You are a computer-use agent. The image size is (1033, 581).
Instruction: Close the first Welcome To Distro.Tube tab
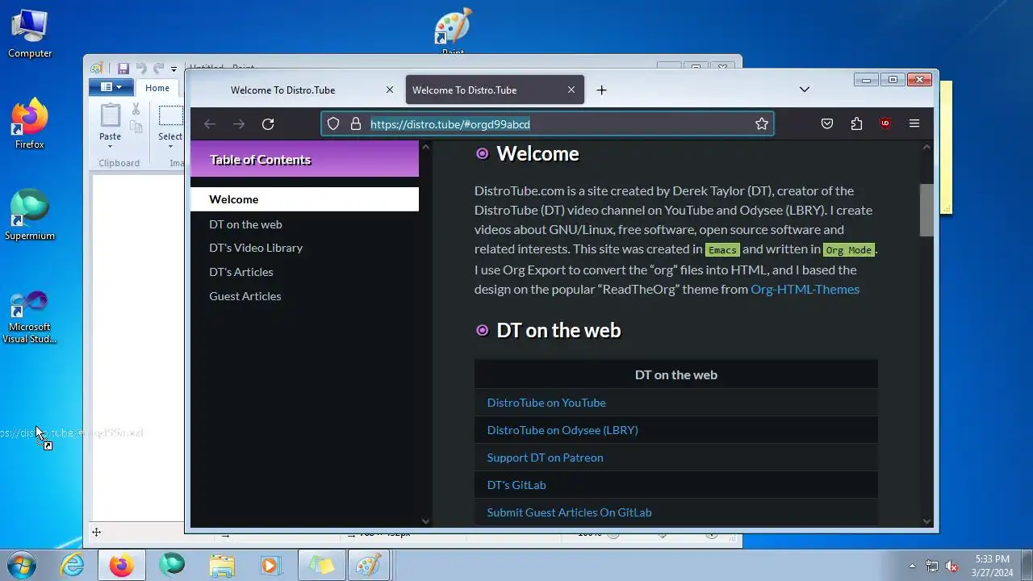(390, 90)
